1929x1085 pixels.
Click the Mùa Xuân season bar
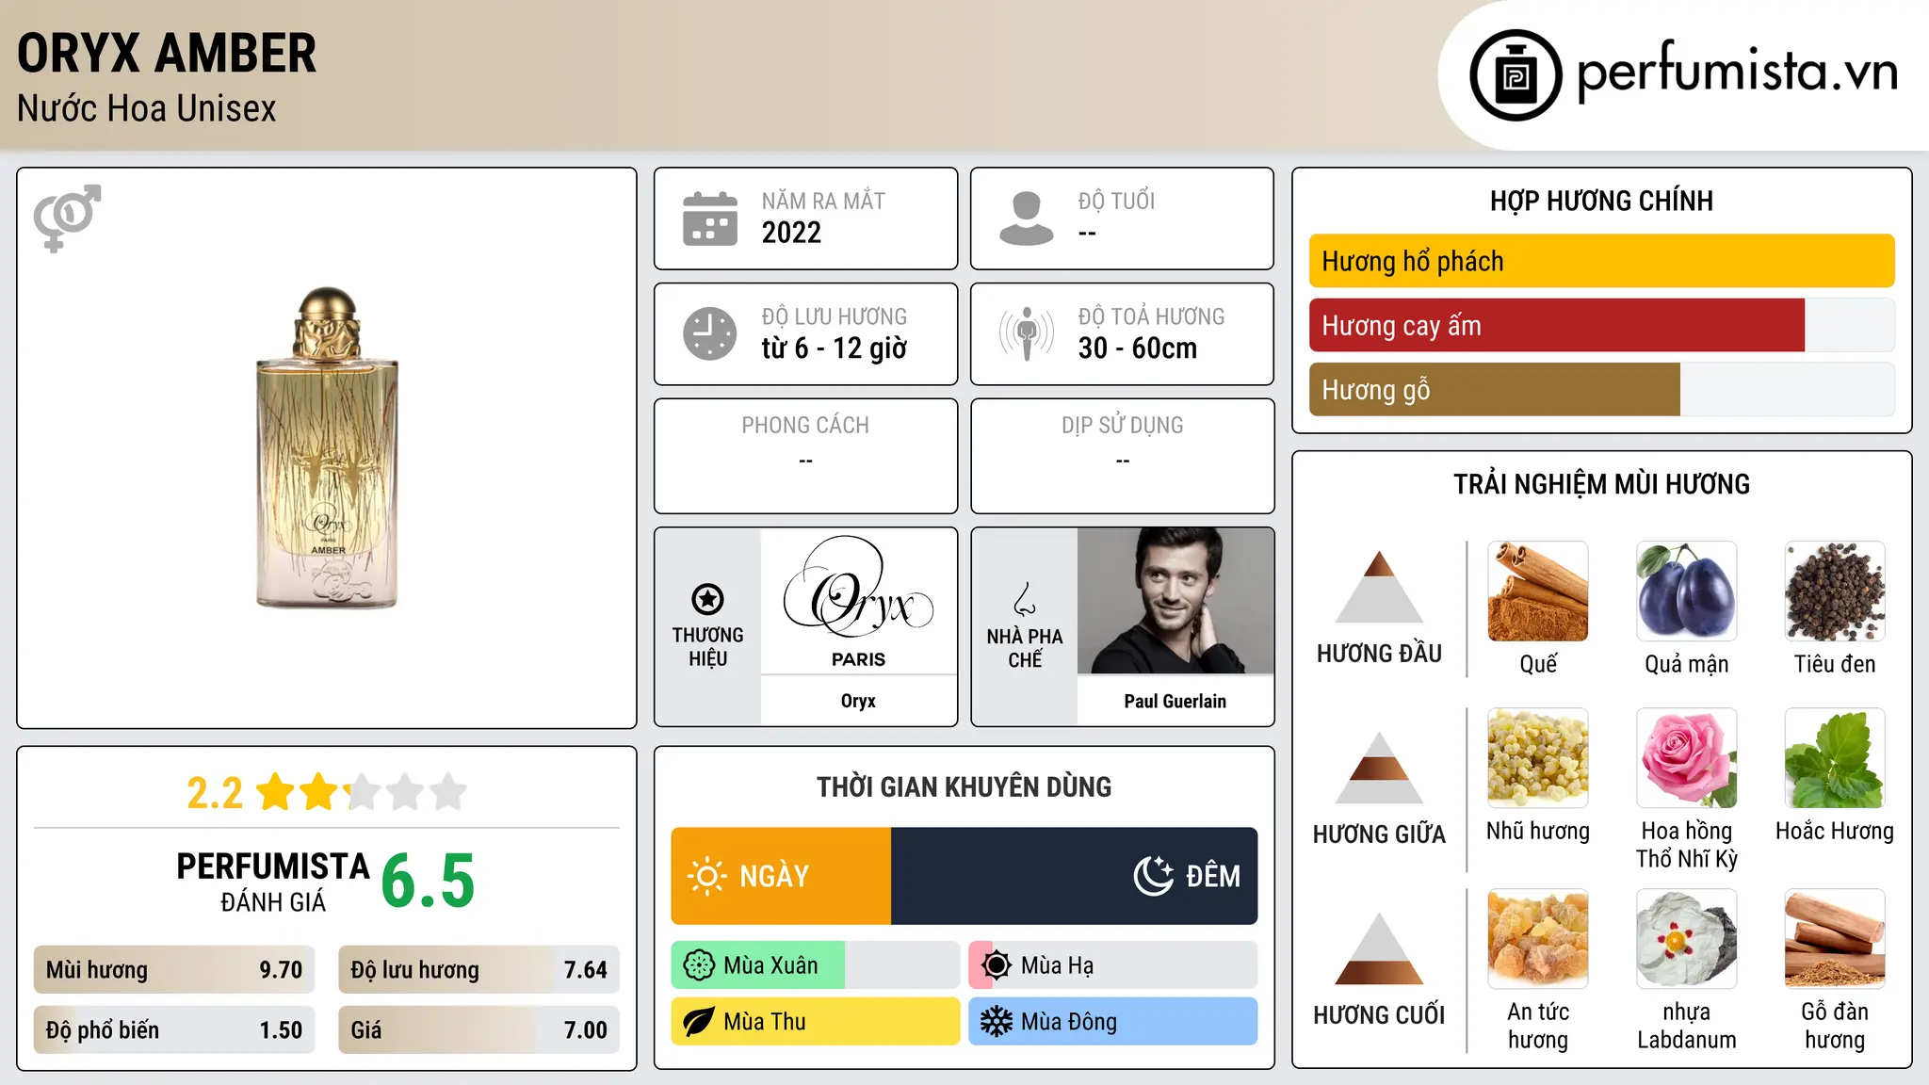816,965
